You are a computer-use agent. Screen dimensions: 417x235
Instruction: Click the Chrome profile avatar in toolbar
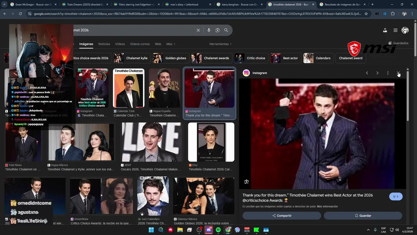click(404, 14)
